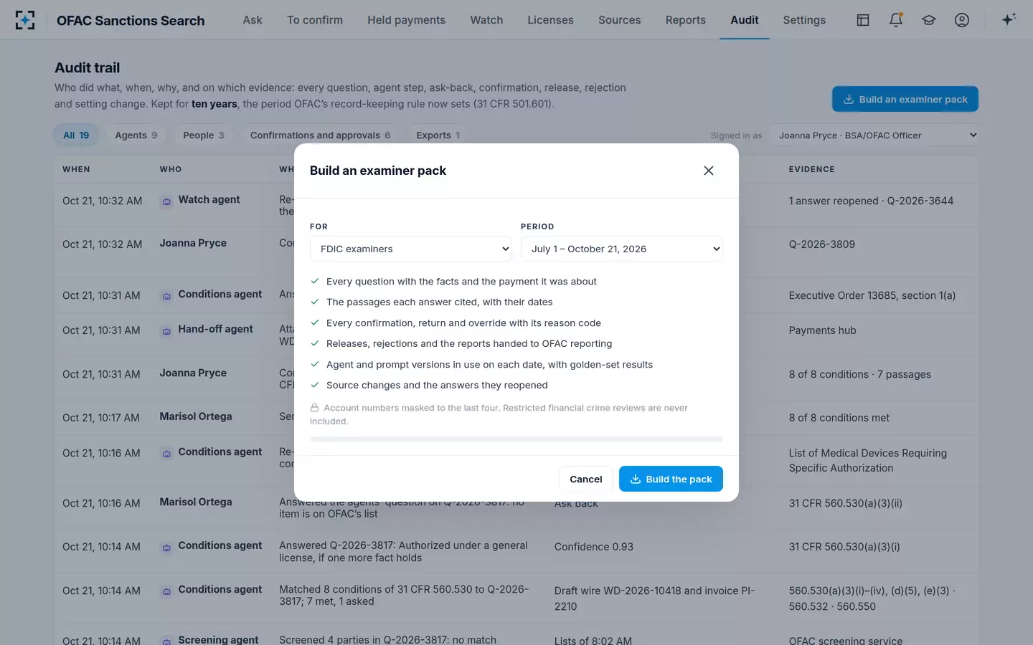This screenshot has height=645, width=1033.
Task: Click the Confidence 0.93 cell
Action: coord(594,547)
